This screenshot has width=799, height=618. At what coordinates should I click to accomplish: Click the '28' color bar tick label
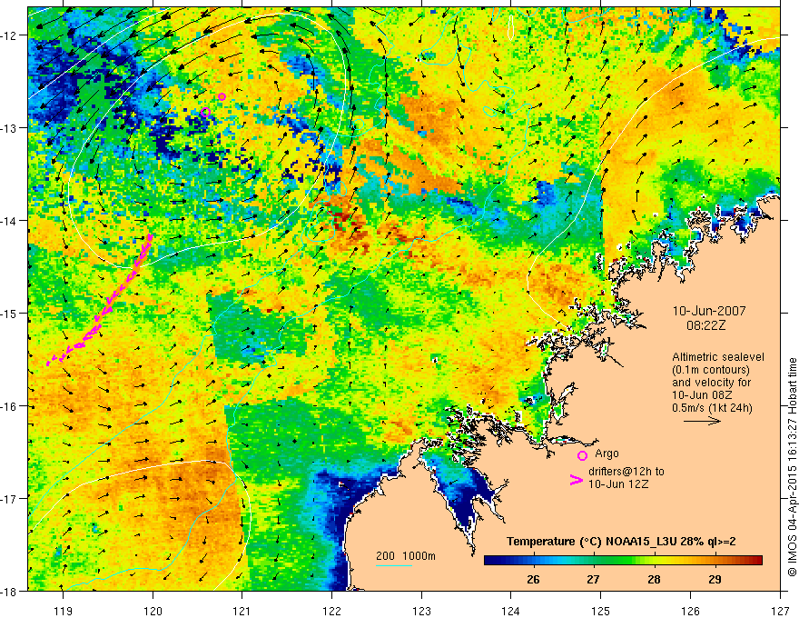[x=654, y=580]
